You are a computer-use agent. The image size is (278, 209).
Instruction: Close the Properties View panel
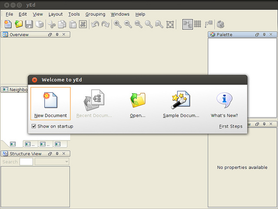[271, 124]
